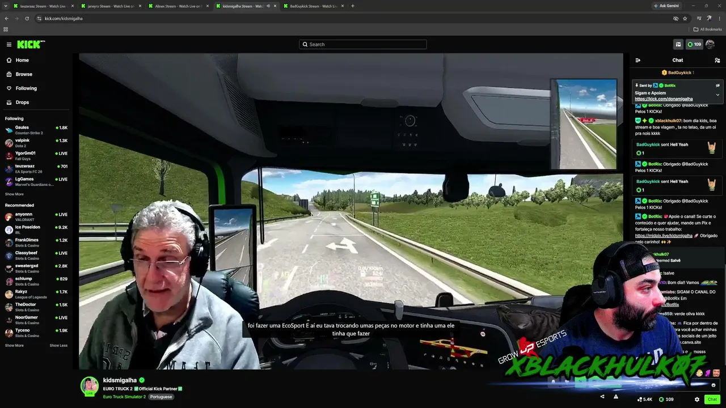Click Rakyz's channel avatar
Screen dimensions: 726x408
[x=9, y=294]
